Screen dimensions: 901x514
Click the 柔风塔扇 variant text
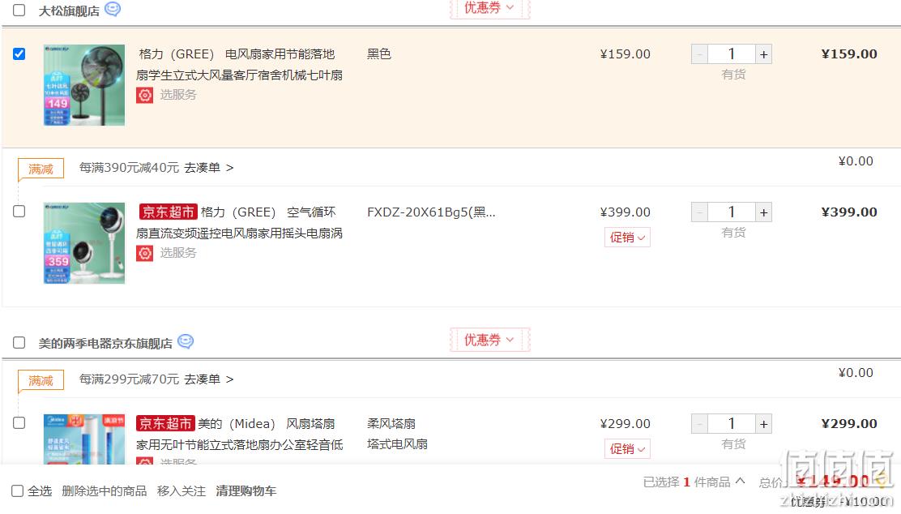pyautogui.click(x=391, y=424)
